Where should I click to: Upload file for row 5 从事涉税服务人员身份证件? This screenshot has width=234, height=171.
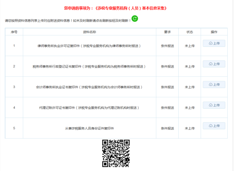214,126
